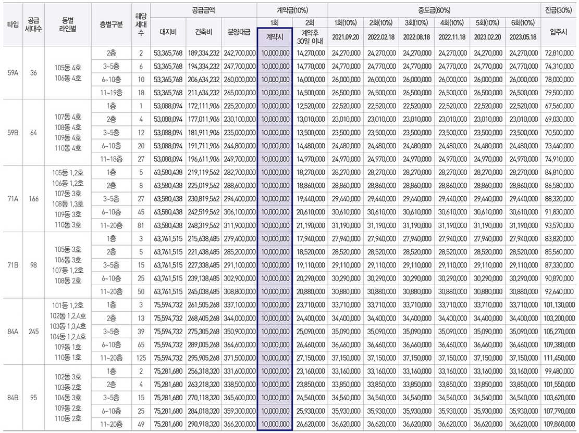Click the second deposit 14,270,000
579x433 pixels.
coord(311,53)
